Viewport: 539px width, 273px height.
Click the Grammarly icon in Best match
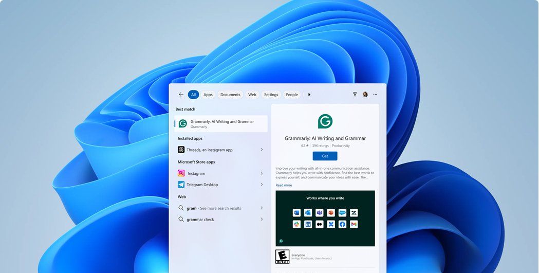pos(183,123)
